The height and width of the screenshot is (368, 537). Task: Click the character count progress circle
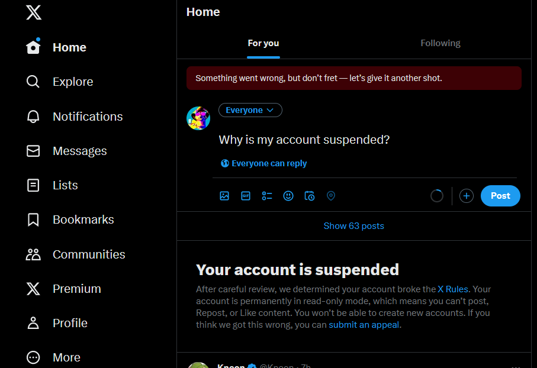tap(437, 196)
